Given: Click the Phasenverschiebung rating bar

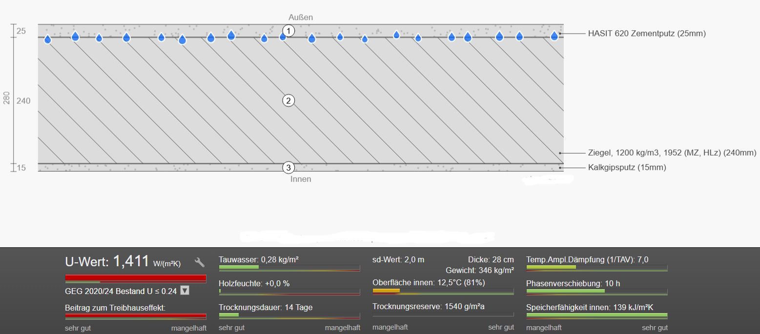Looking at the screenshot, I should click(596, 291).
